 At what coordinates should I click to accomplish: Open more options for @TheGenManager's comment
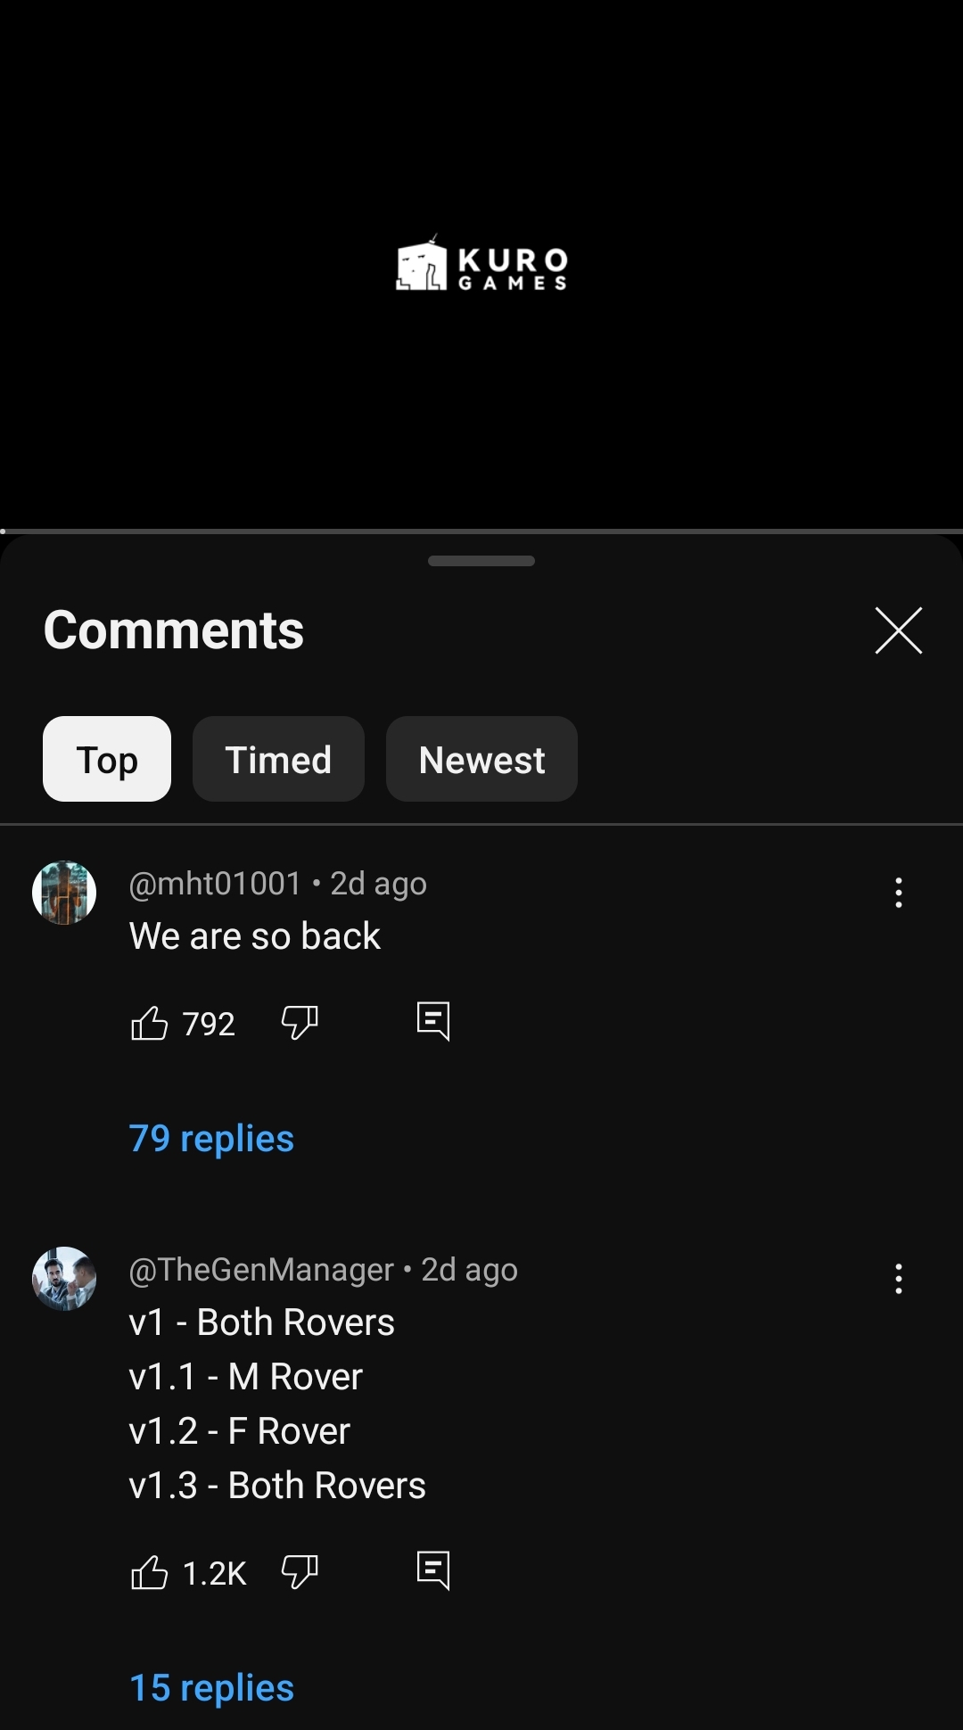click(x=899, y=1279)
